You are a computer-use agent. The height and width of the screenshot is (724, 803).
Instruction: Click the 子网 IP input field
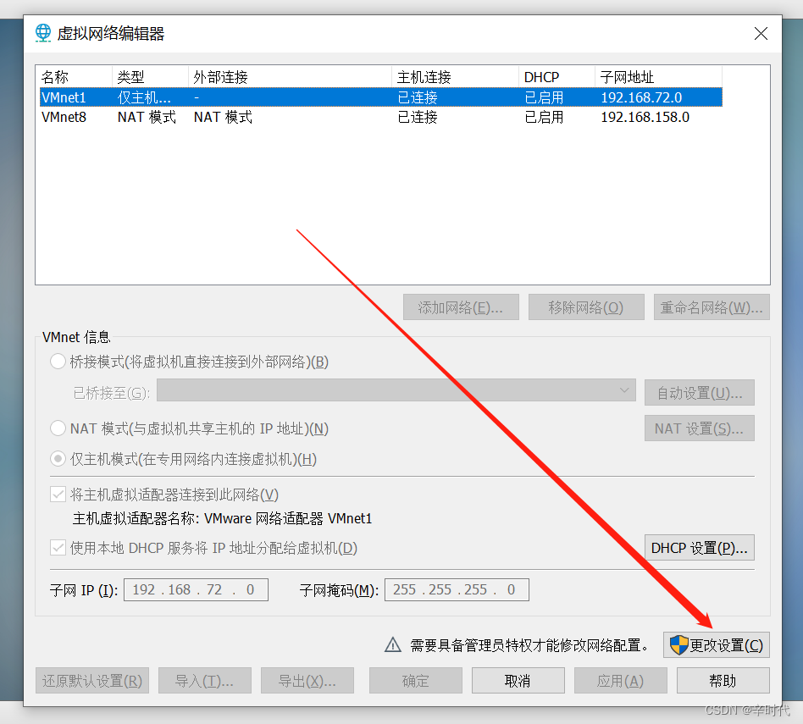coord(197,590)
